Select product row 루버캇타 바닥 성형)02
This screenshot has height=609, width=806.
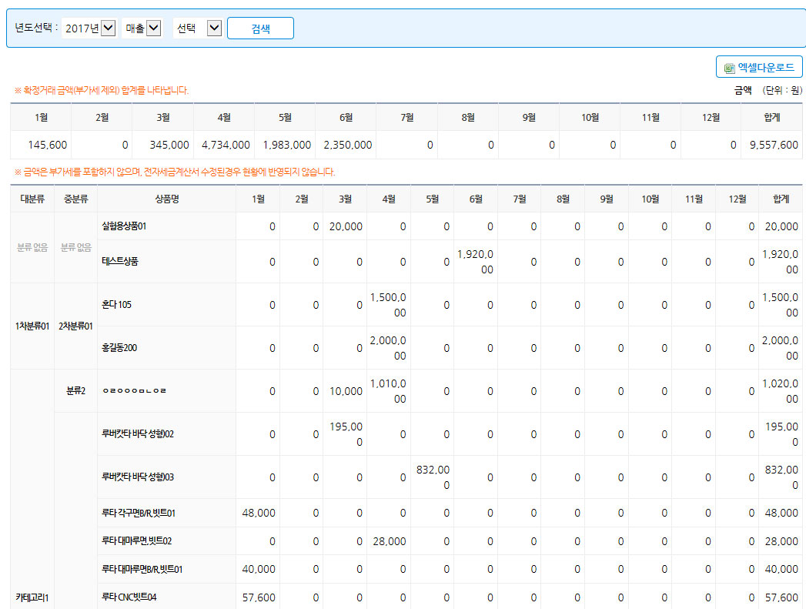tap(138, 434)
